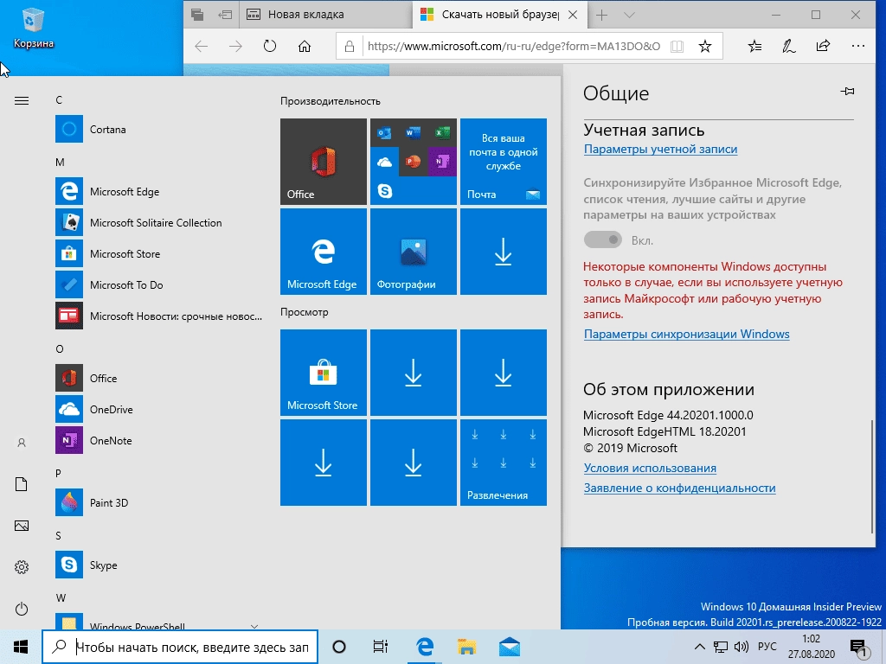Click the Edge address bar URL
Viewport: 886px width, 664px height.
pos(514,47)
